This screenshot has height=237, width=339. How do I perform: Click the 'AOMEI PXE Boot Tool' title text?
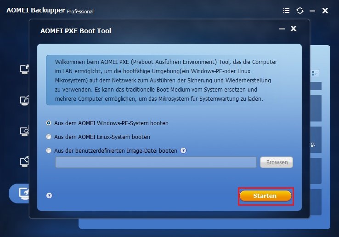click(x=76, y=31)
